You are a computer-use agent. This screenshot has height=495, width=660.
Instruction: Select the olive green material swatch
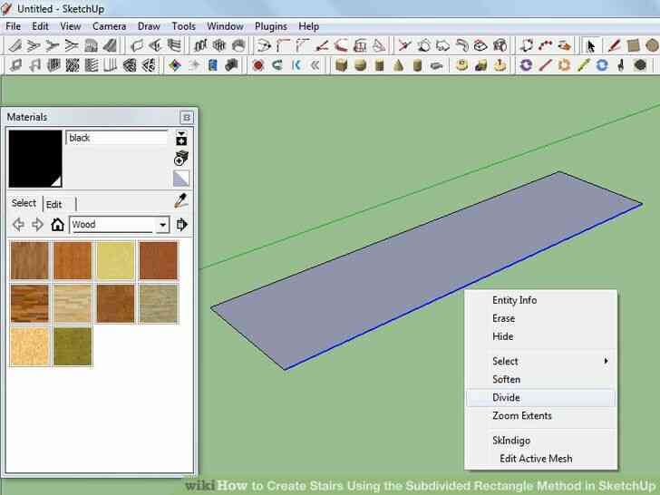click(x=73, y=346)
